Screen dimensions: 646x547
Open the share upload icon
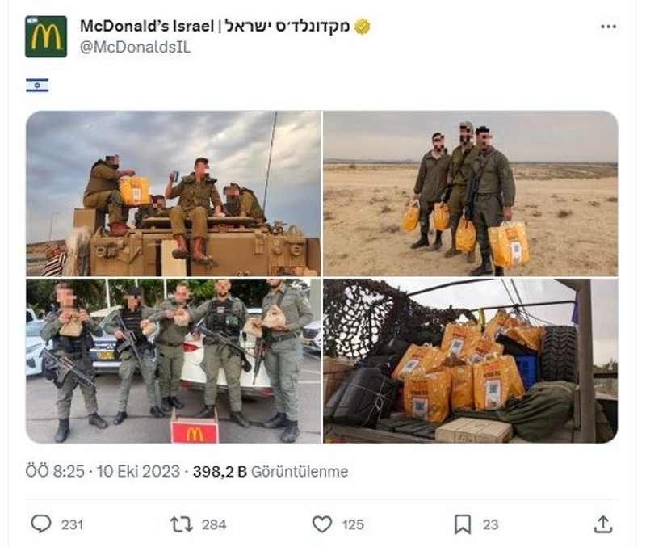[x=602, y=524]
